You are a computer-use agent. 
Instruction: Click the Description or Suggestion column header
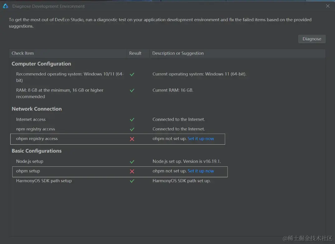point(178,53)
